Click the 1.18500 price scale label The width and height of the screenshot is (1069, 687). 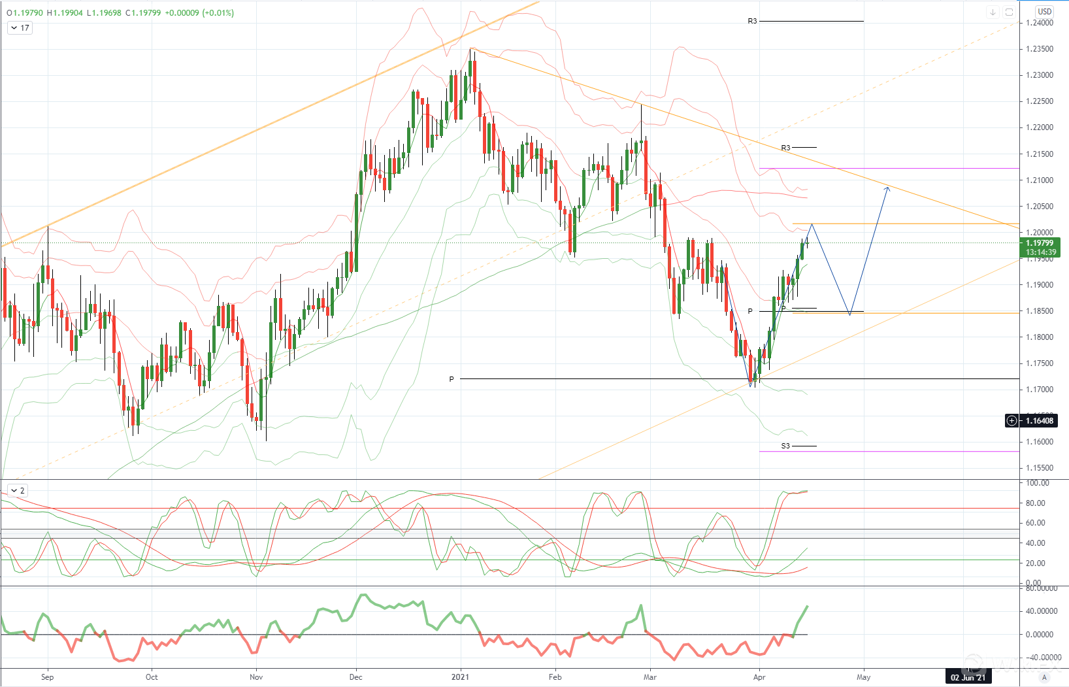click(x=1040, y=311)
